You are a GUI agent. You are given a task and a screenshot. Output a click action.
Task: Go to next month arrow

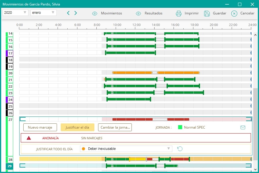coord(76,13)
